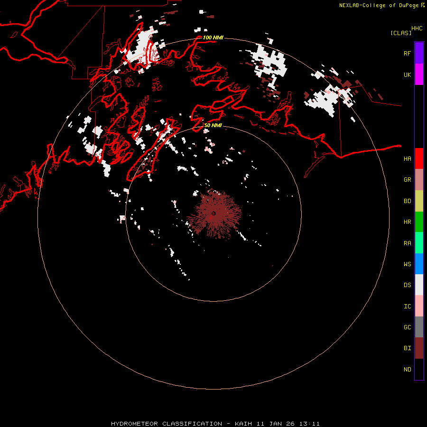The image size is (427, 427).
Task: Click the UK legend label
Action: [x=407, y=74]
